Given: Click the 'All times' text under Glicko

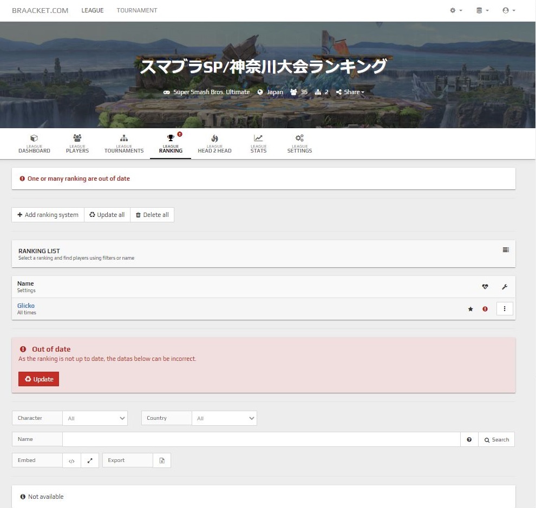Looking at the screenshot, I should coord(27,313).
